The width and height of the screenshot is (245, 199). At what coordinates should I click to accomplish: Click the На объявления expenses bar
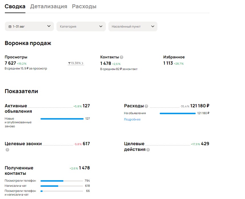tap(177, 113)
